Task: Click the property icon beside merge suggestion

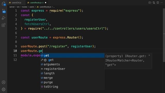Action: pos(42,78)
